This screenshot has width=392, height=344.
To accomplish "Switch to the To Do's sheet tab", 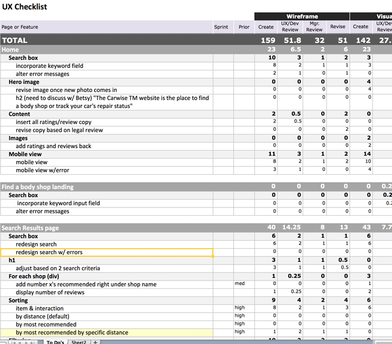I will tap(55, 342).
